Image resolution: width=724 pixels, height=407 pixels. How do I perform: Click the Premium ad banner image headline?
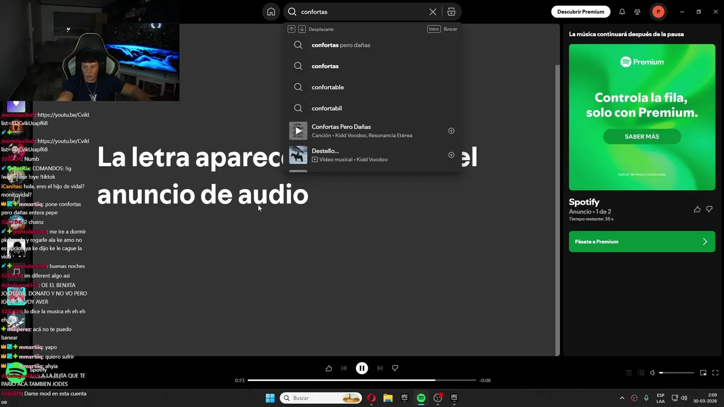click(x=641, y=105)
